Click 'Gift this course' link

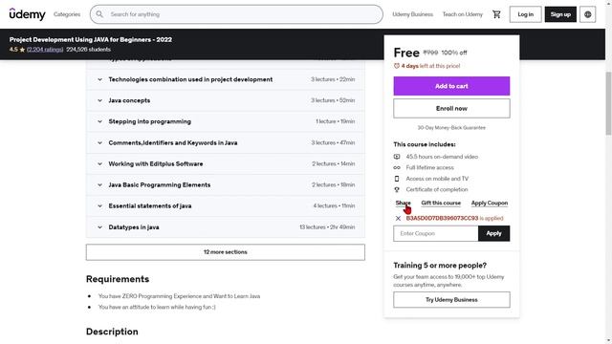click(x=441, y=203)
